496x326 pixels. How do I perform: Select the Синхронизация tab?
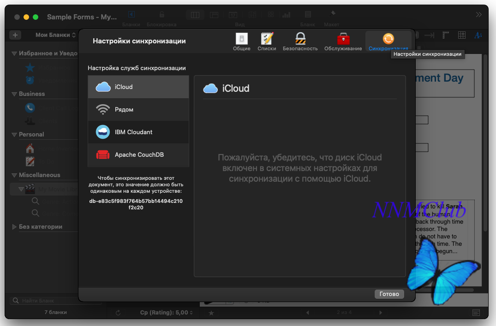388,41
